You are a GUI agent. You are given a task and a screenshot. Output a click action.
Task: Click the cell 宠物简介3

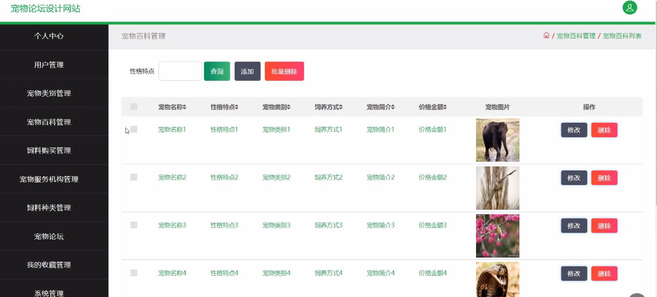381,225
